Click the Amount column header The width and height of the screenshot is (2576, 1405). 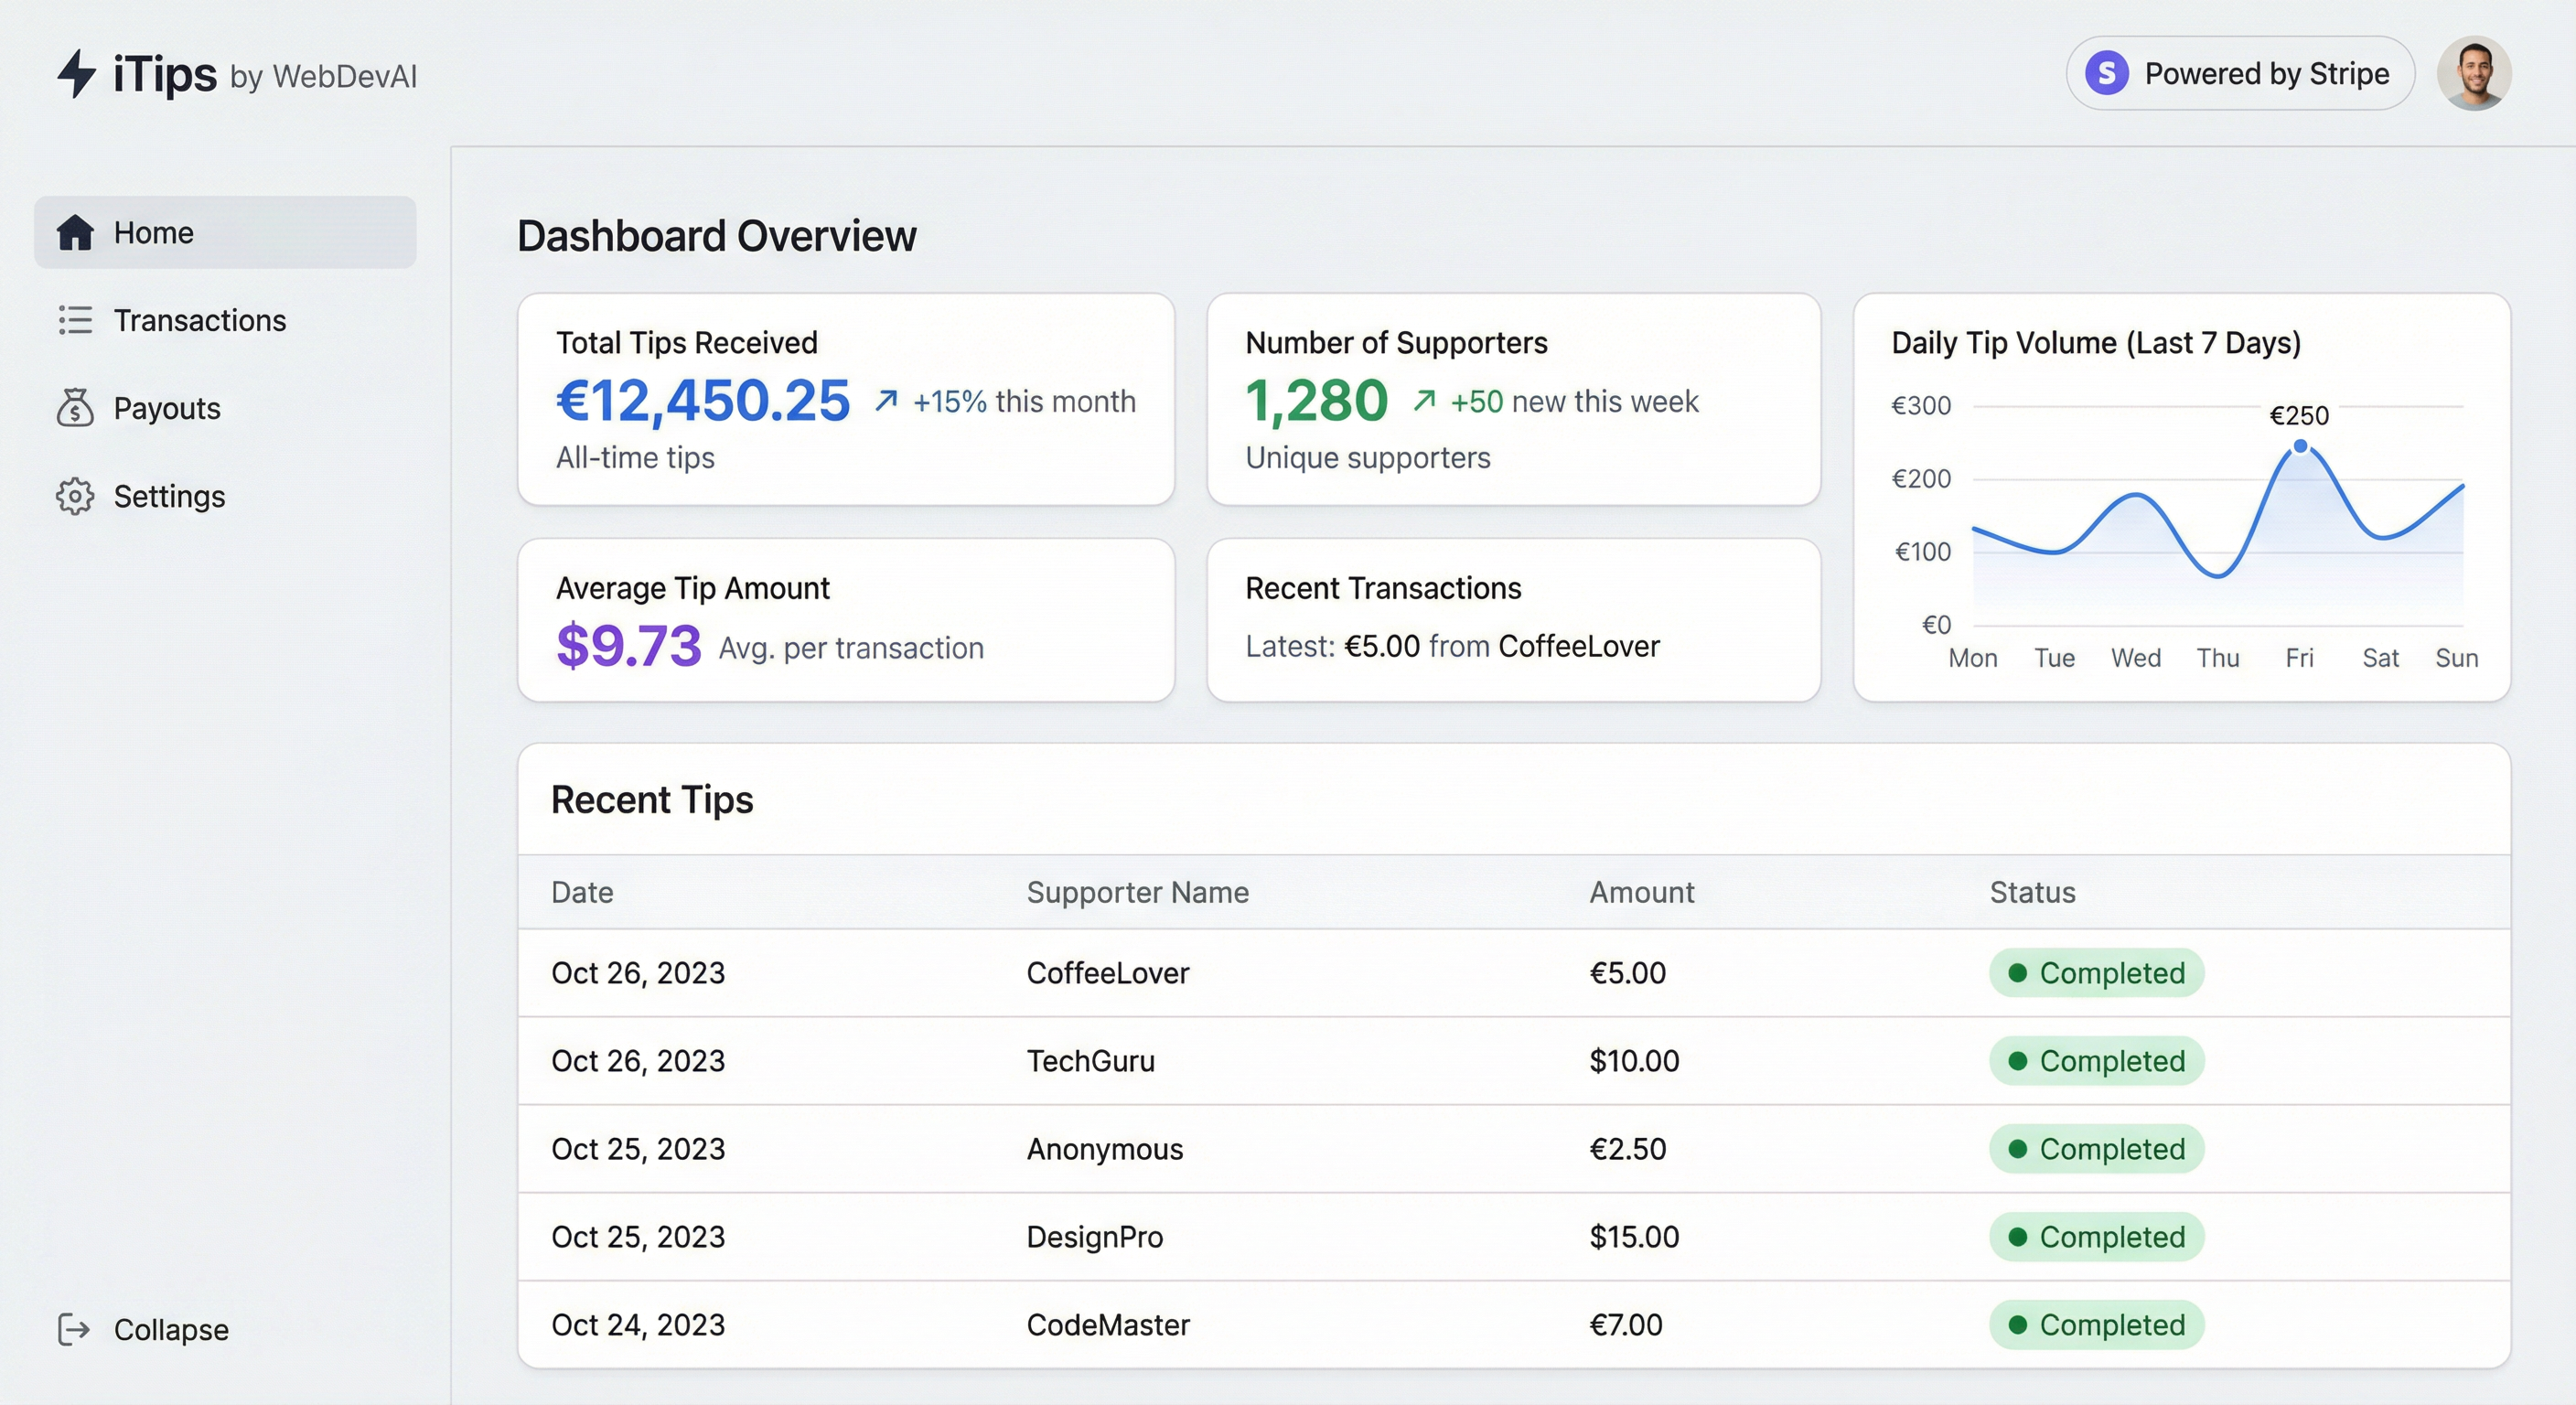(x=1642, y=892)
